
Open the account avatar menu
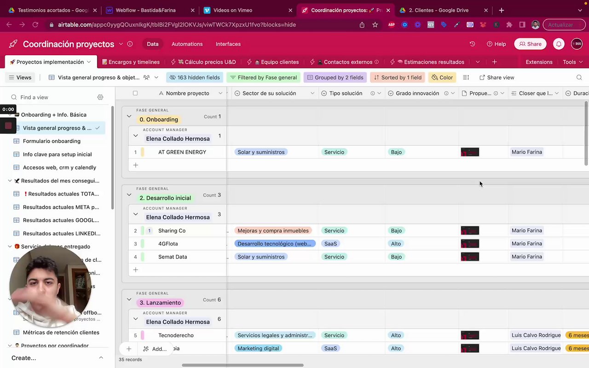click(577, 44)
